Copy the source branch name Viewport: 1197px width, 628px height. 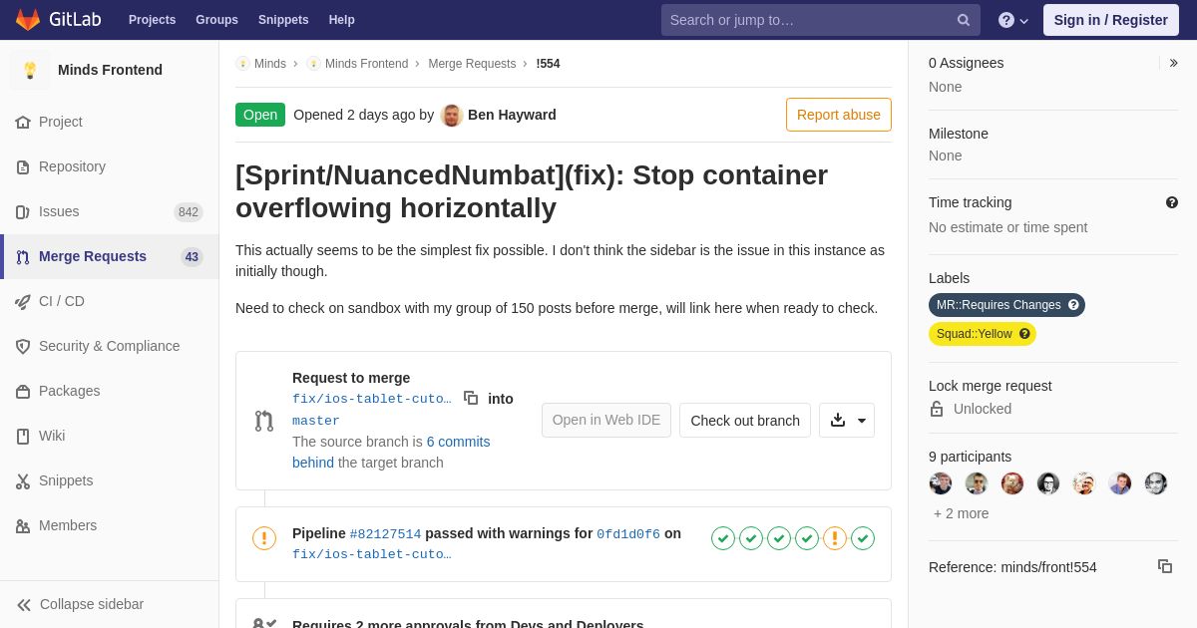[x=471, y=398]
